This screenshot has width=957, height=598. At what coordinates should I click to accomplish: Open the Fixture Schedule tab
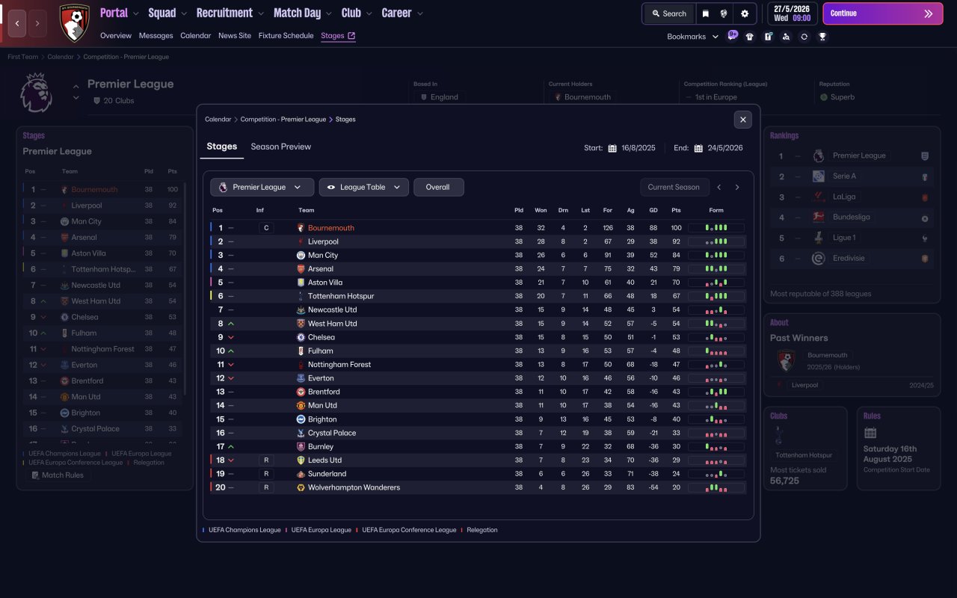point(286,36)
